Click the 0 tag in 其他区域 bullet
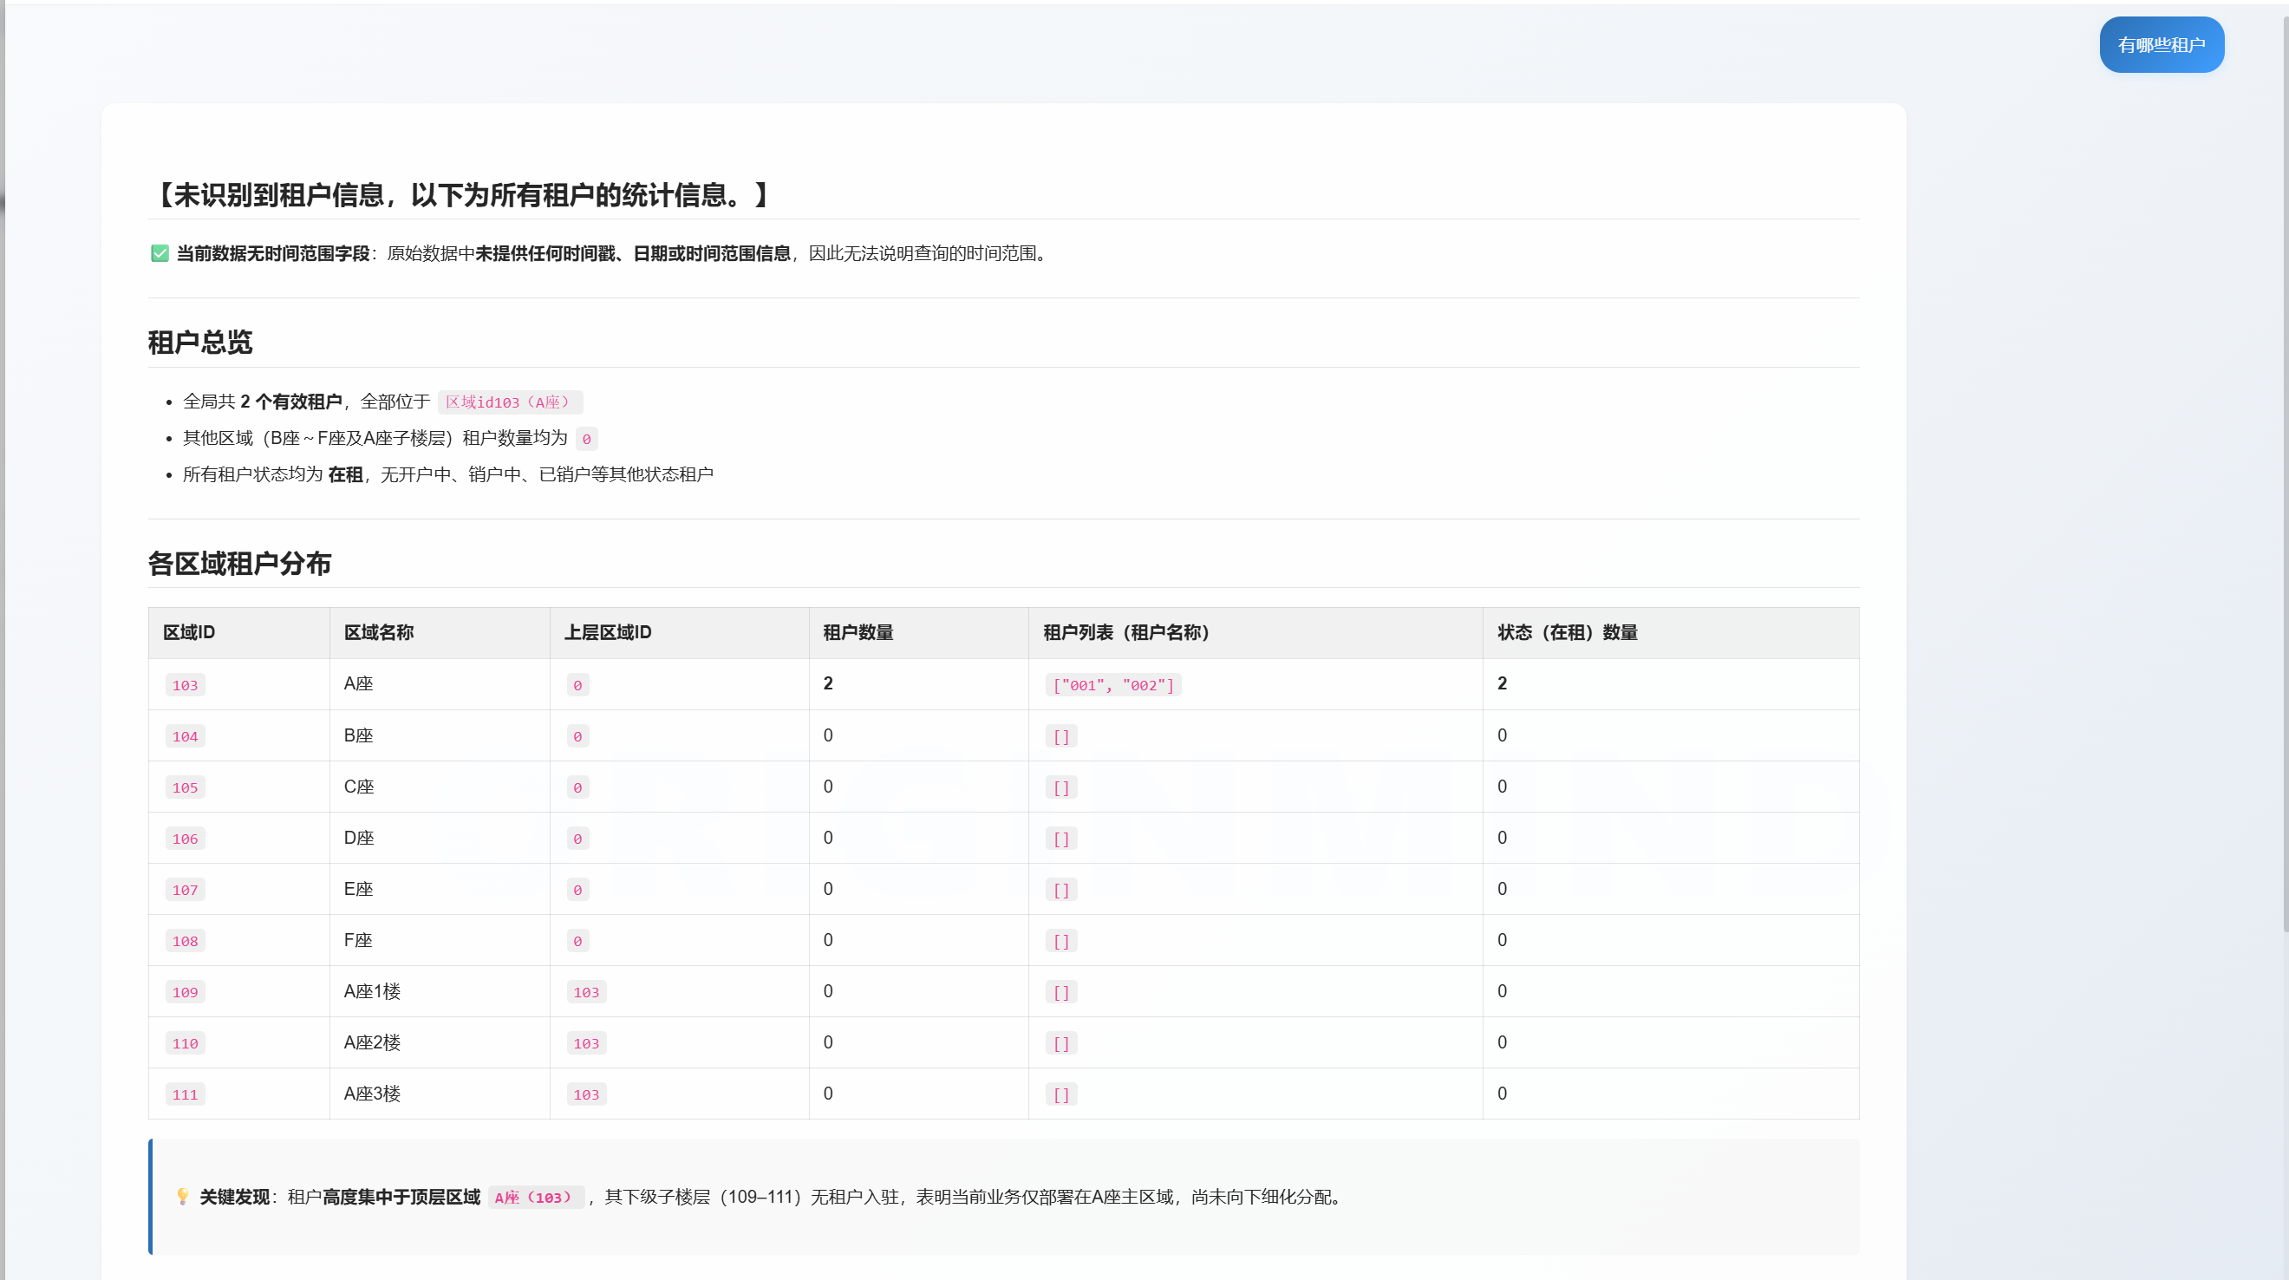This screenshot has width=2289, height=1280. coord(586,438)
